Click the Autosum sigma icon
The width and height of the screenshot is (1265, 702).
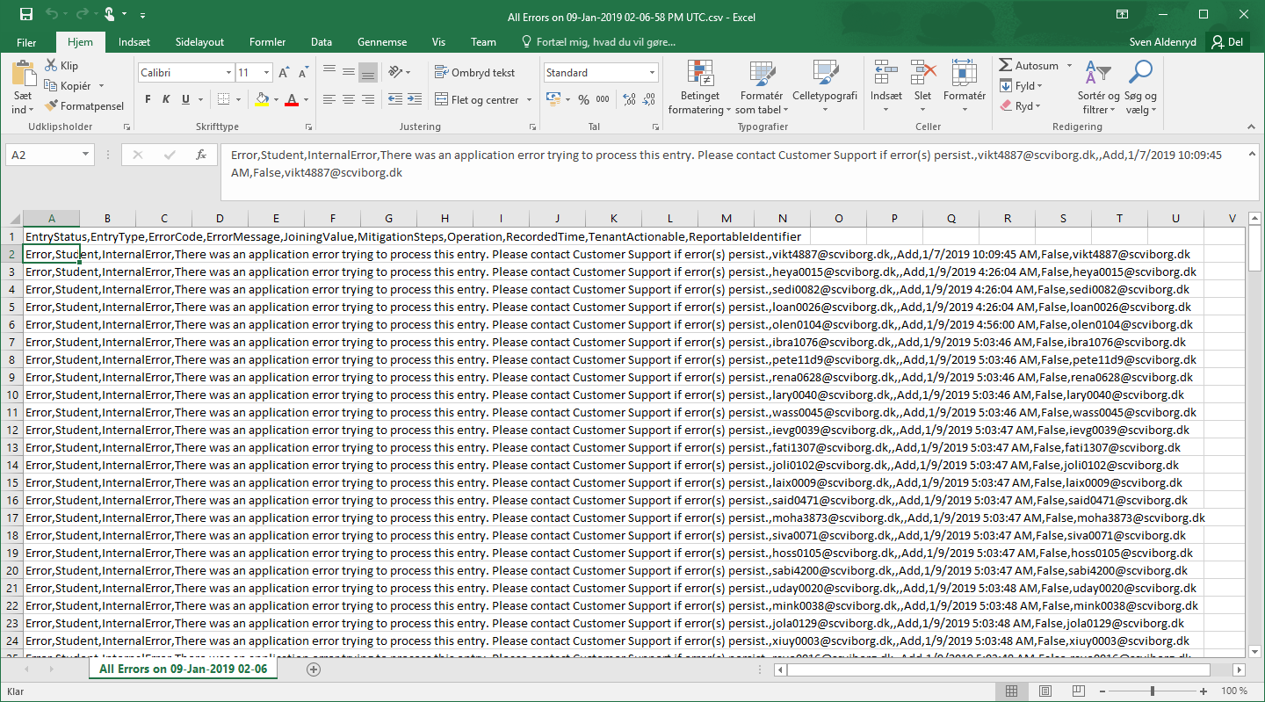point(1006,66)
